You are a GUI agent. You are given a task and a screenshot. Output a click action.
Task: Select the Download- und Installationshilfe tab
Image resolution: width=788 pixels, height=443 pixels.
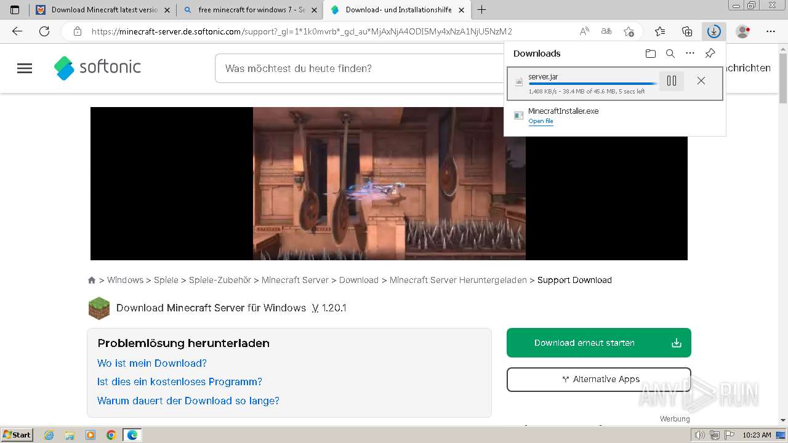click(397, 10)
